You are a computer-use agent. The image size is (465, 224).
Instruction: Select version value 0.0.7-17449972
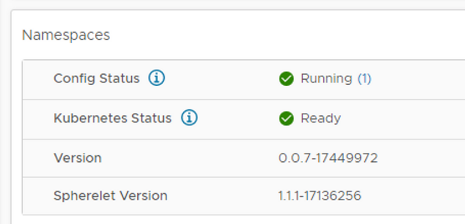coord(328,158)
